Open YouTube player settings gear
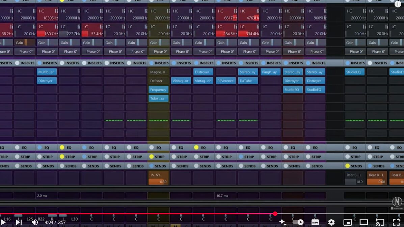Viewport: 404px width, 227px height. coord(331,222)
